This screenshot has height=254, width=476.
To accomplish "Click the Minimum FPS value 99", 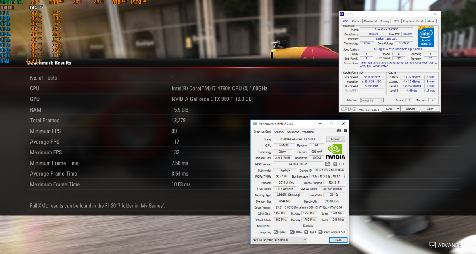I will (x=174, y=131).
